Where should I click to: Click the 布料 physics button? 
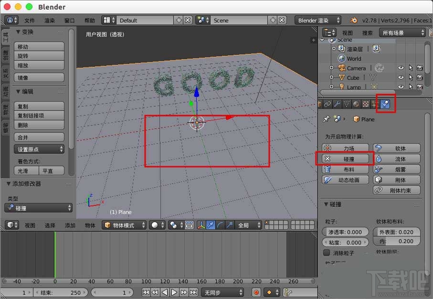tap(346, 169)
